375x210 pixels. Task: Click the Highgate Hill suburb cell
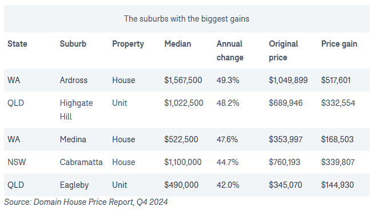point(76,110)
